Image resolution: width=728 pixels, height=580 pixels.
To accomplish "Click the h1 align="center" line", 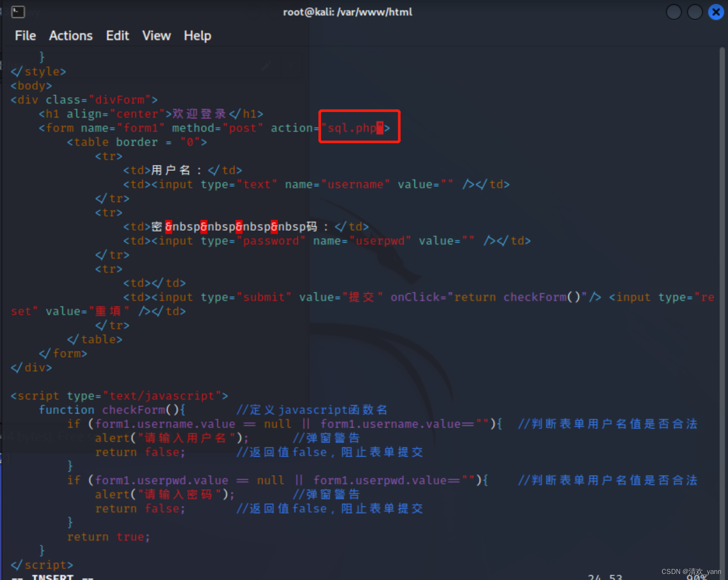I will (151, 114).
